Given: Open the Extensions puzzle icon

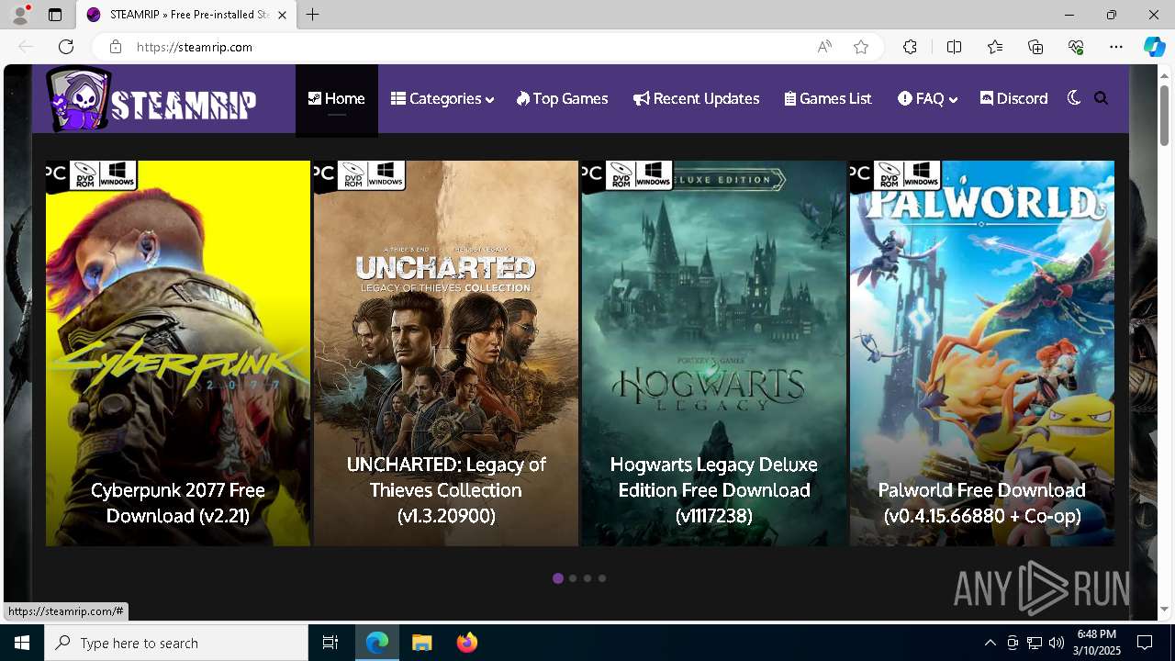Looking at the screenshot, I should click(910, 47).
